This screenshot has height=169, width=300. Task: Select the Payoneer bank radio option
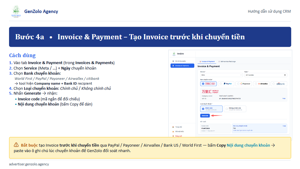pos(244,84)
